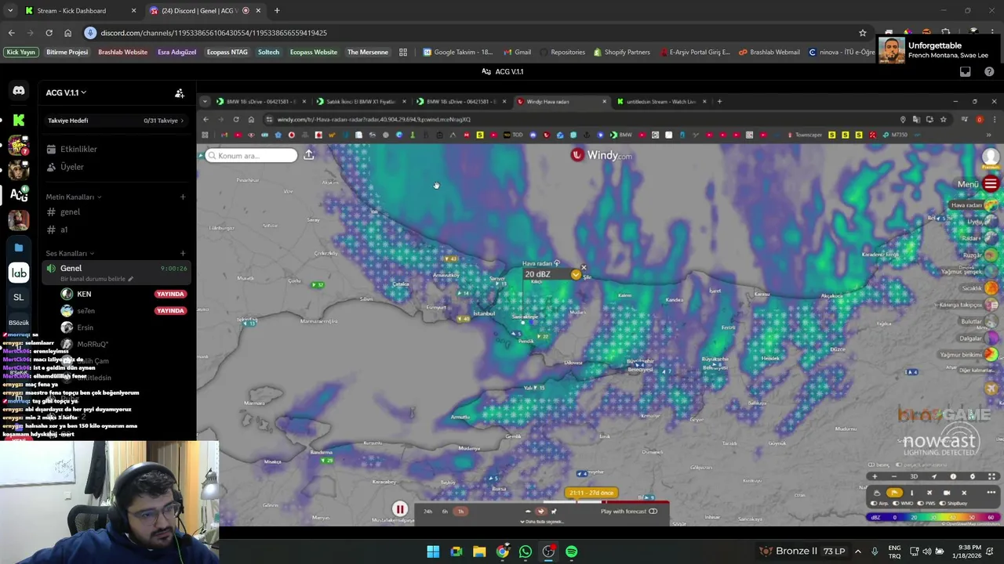Click the airplane icon below the layers
1004x564 pixels.
coord(991,388)
